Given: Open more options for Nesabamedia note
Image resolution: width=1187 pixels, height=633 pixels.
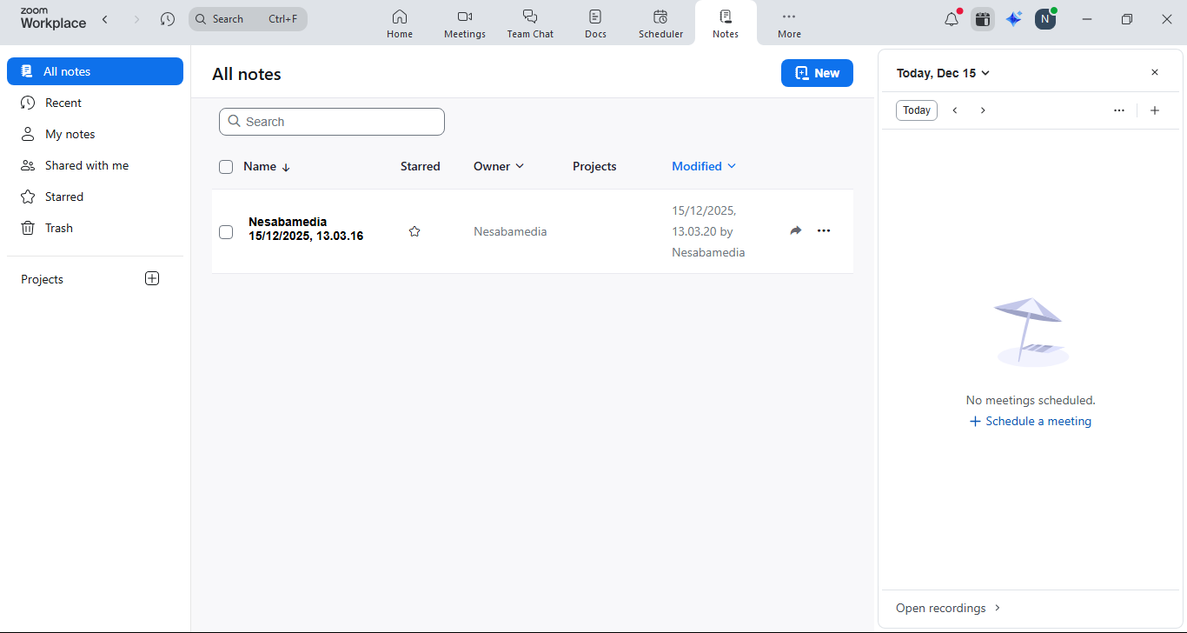Looking at the screenshot, I should point(824,230).
